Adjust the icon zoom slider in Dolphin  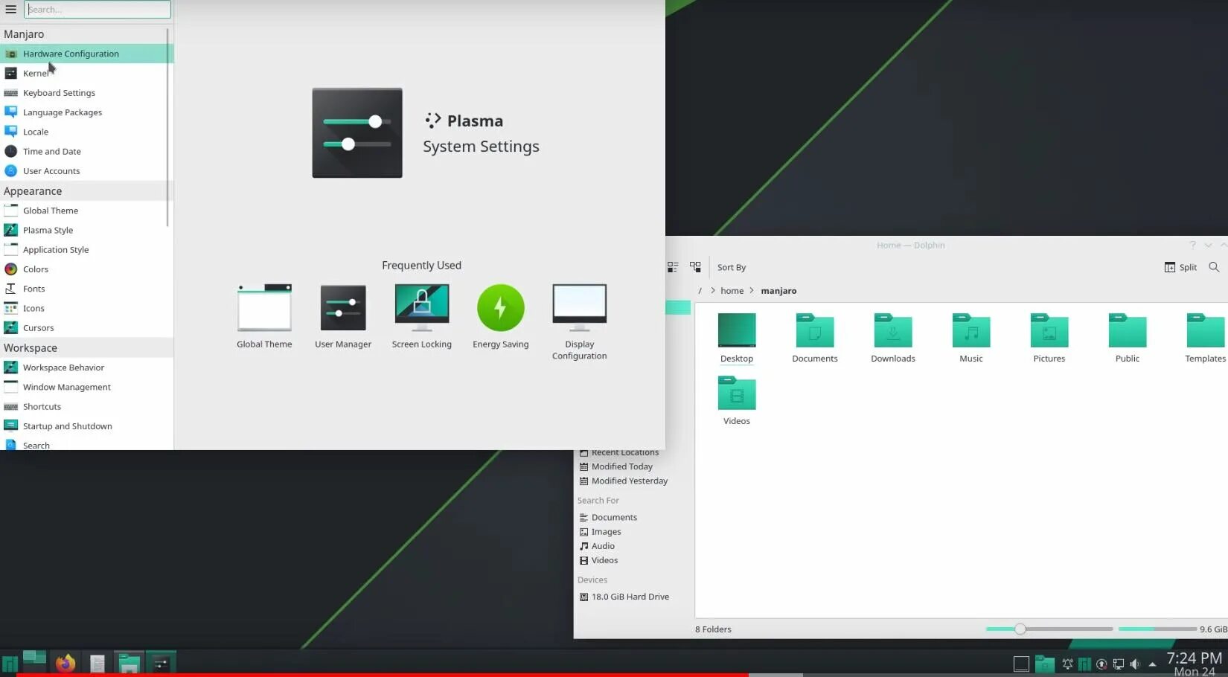click(1019, 629)
